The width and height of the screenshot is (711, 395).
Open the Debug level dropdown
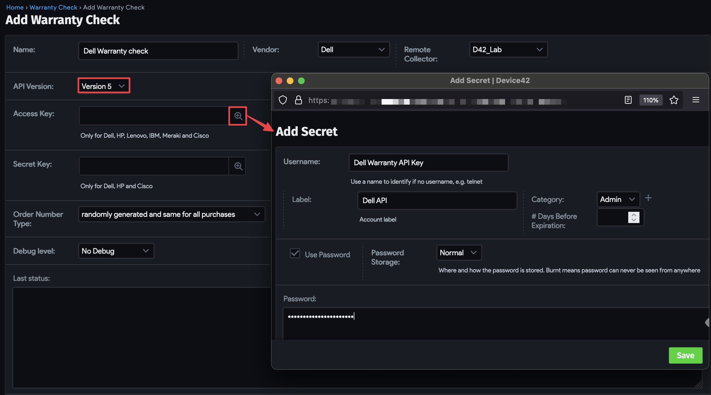(x=116, y=251)
